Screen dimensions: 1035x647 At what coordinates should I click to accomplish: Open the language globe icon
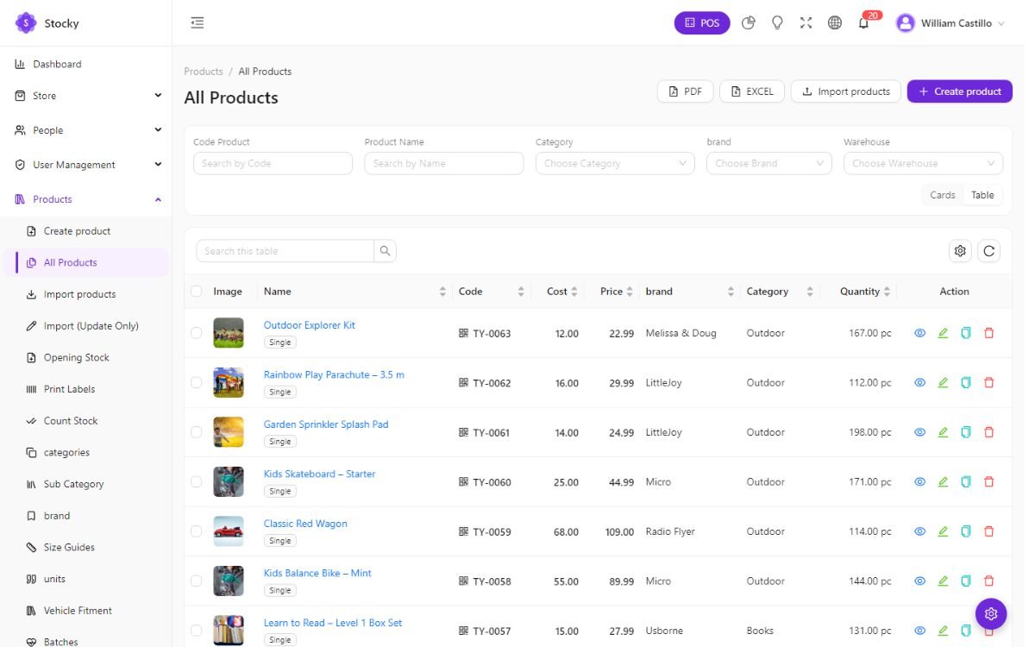(834, 23)
